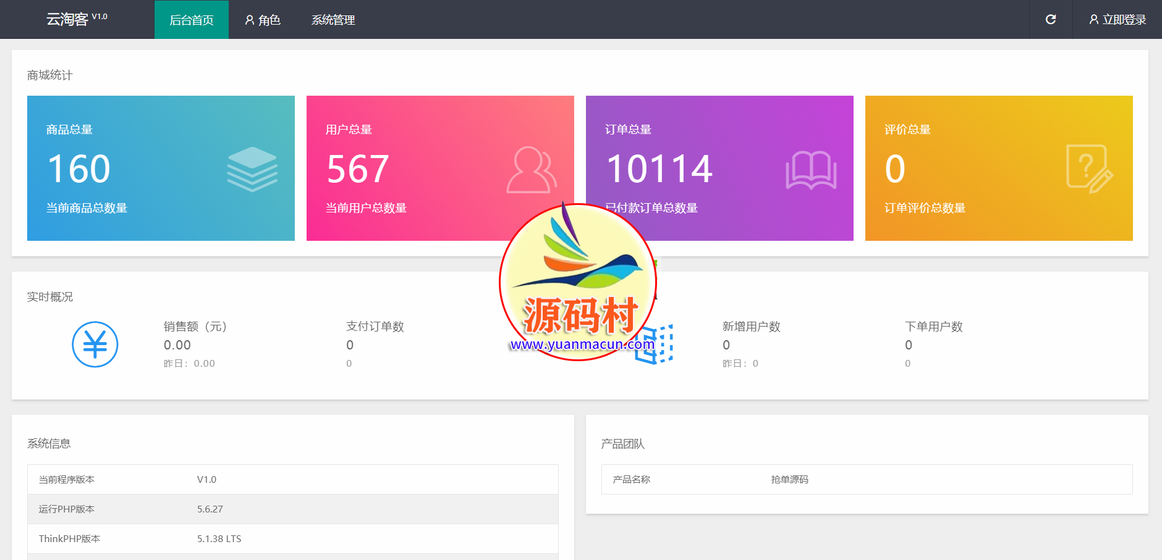Click the 10114 order total number

[659, 169]
